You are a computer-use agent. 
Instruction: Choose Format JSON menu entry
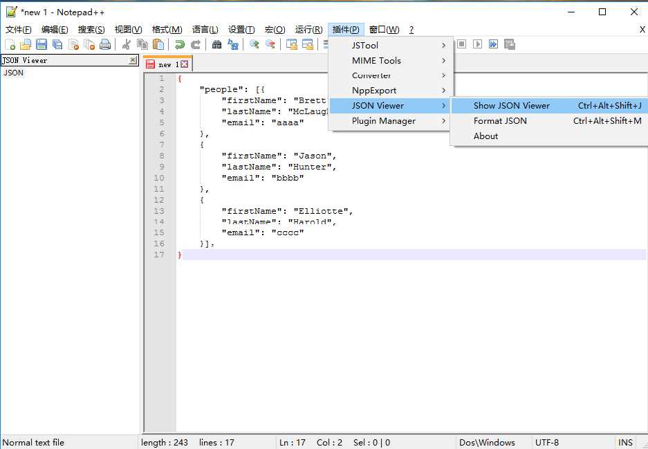(549, 121)
